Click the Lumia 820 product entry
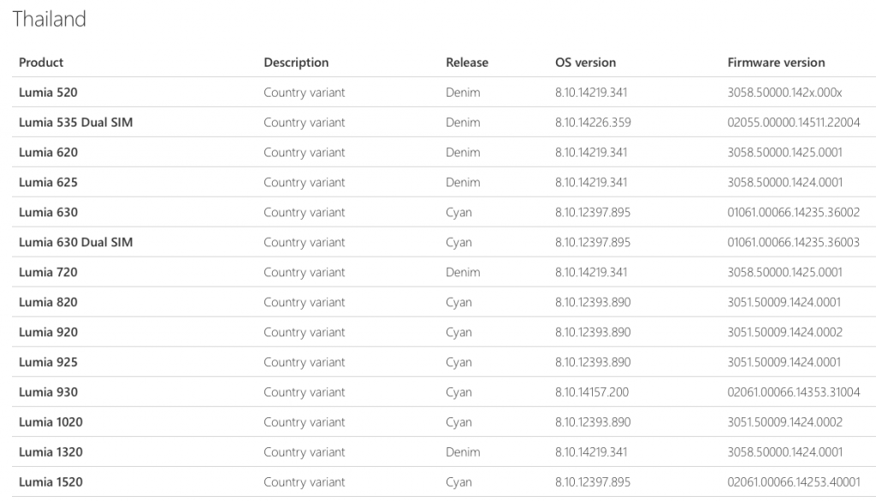This screenshot has width=876, height=502. pos(48,303)
